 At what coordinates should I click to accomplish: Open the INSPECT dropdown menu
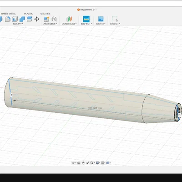pos(86,24)
